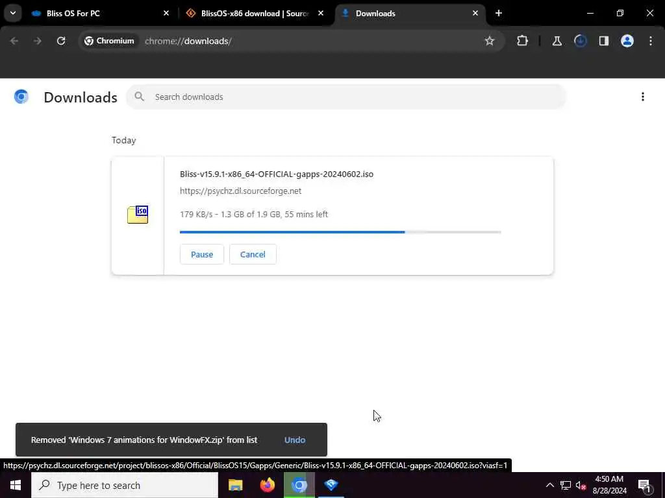
Task: Open the Windows Start menu
Action: 16,485
